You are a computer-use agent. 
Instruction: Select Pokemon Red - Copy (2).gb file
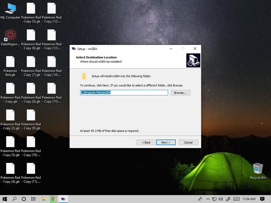tap(10, 120)
